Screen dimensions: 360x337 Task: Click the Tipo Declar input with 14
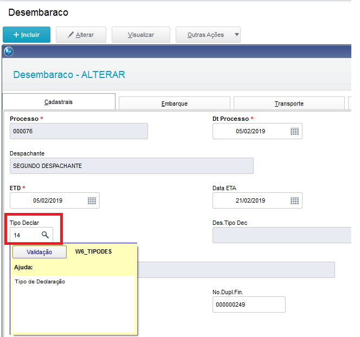(31, 235)
